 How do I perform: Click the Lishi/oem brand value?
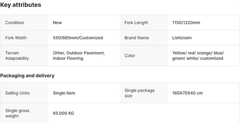182,38
